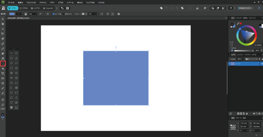Viewport: 263px width, 137px height.
Task: Open layer gear options in Layers panel
Action: point(259,59)
